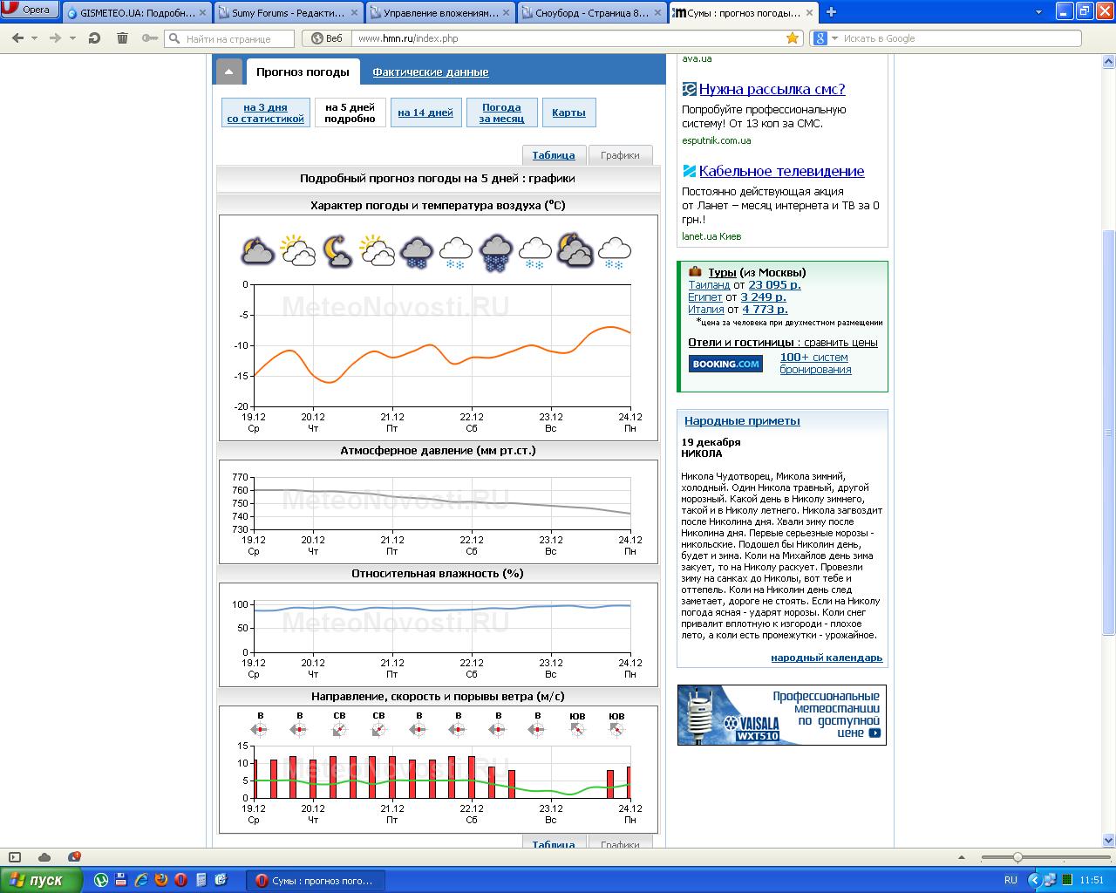The image size is (1116, 893).
Task: Click the на 14 дней forecast button
Action: 425,112
